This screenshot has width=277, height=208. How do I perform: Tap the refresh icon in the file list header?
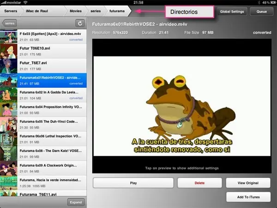[80, 24]
